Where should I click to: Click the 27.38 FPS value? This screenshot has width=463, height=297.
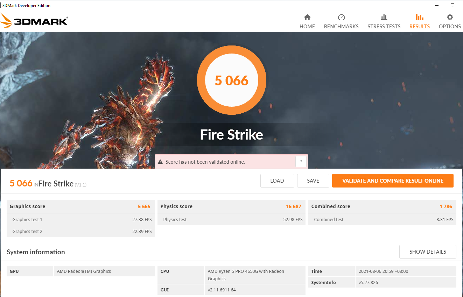pyautogui.click(x=142, y=220)
